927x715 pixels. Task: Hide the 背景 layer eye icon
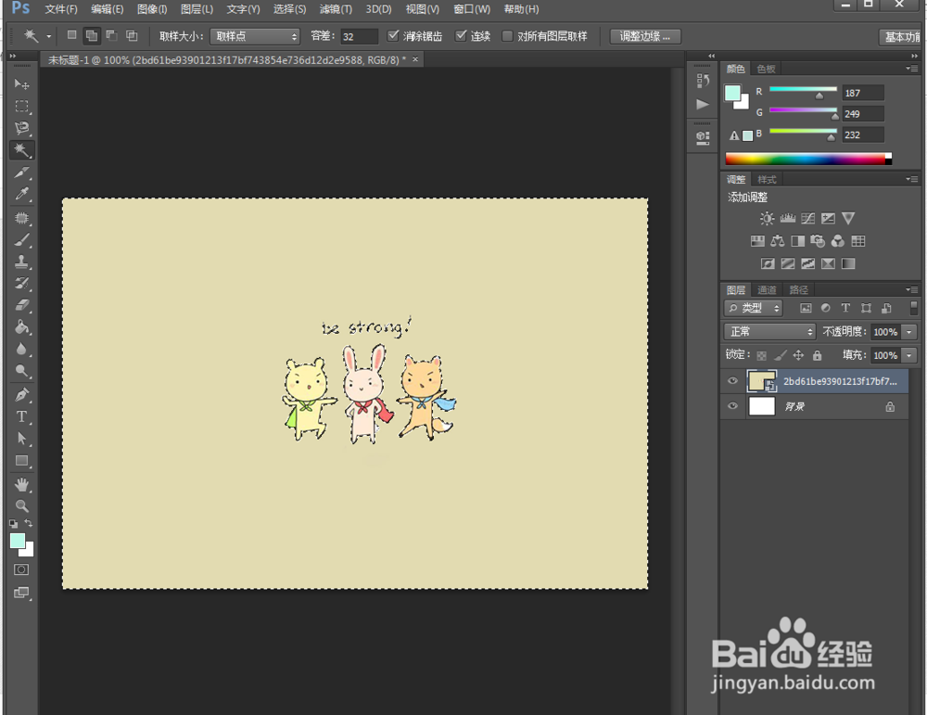click(x=732, y=406)
